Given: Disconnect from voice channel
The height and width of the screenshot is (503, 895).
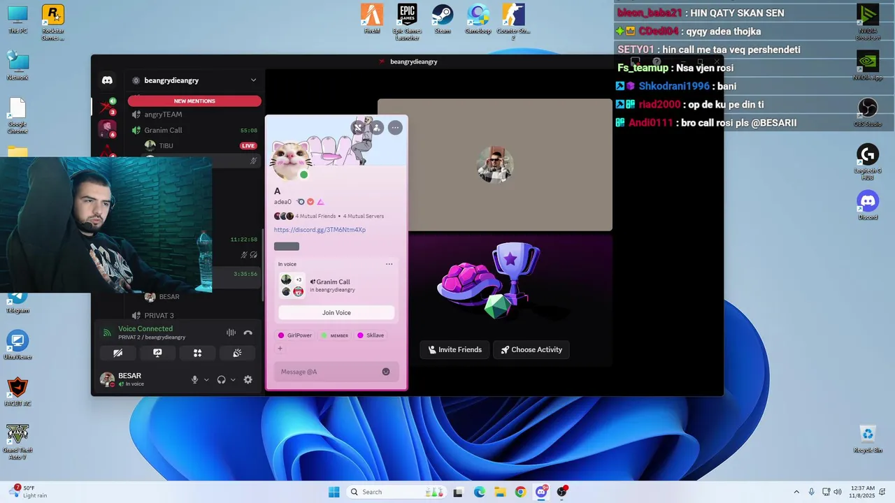Looking at the screenshot, I should [x=248, y=333].
